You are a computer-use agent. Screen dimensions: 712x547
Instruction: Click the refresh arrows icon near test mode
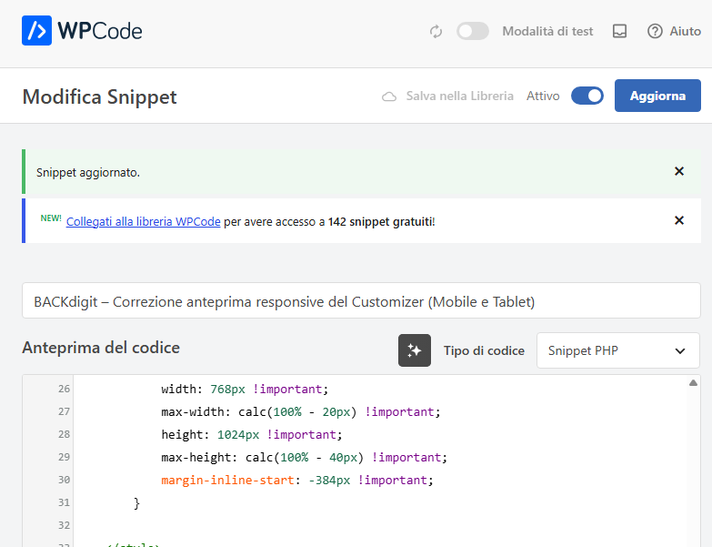coord(436,31)
